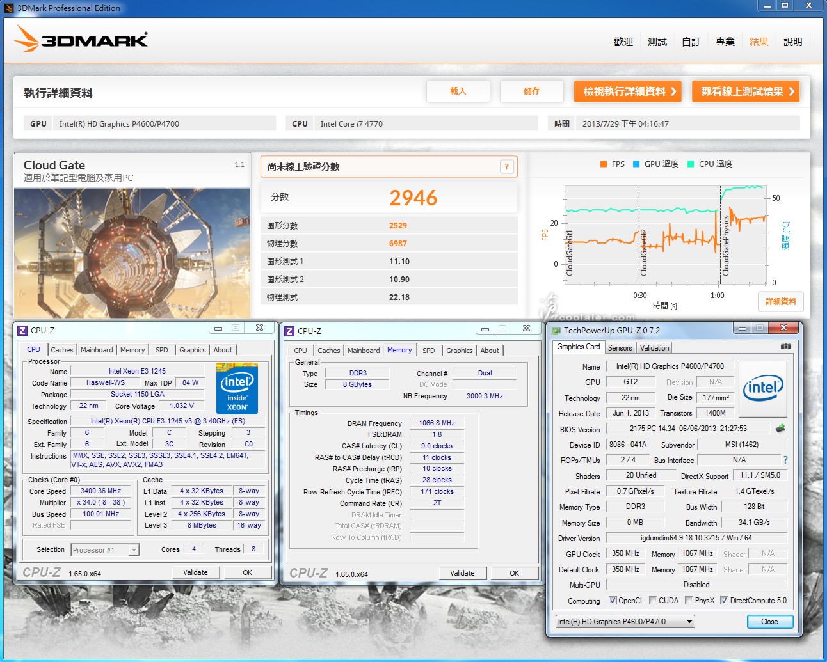Minimize the left CPU-Z window
827x662 pixels.
[x=218, y=328]
